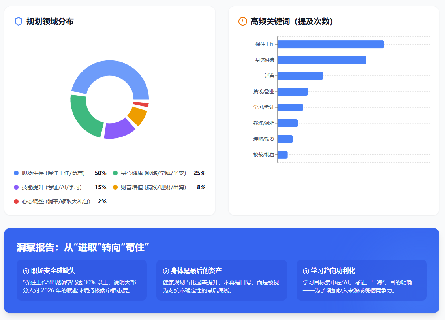
Task: Click the orange alert icon beside 高频关键词
Action: 243,21
